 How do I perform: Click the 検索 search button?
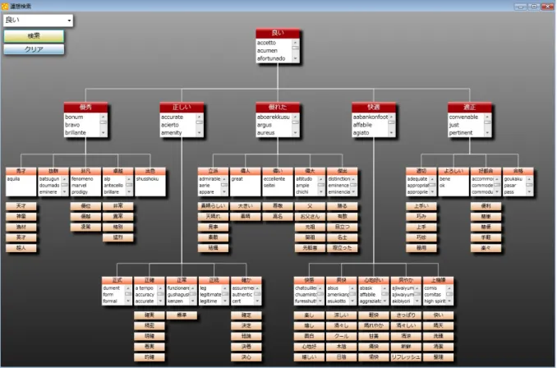click(34, 36)
